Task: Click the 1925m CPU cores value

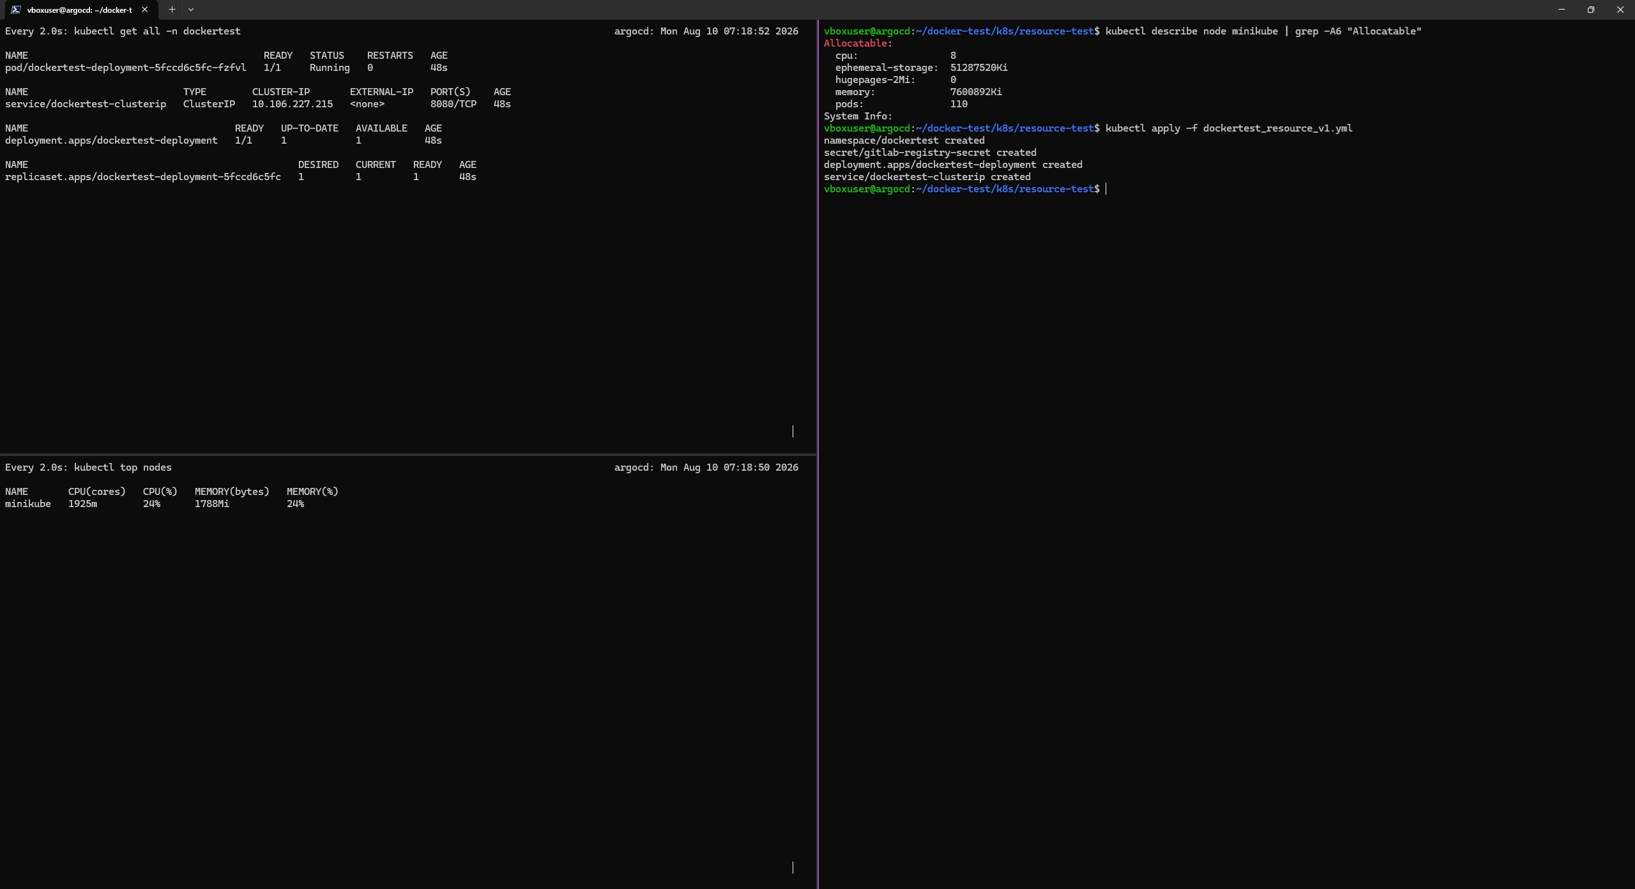Action: click(x=83, y=504)
